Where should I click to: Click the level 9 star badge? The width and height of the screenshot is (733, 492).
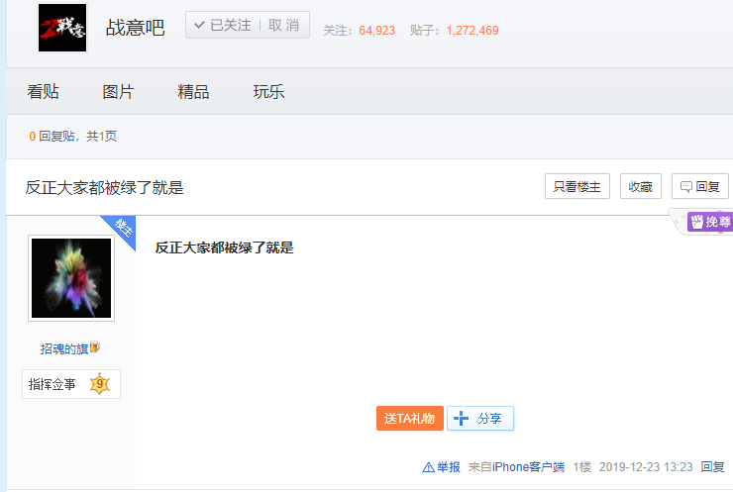[x=99, y=384]
